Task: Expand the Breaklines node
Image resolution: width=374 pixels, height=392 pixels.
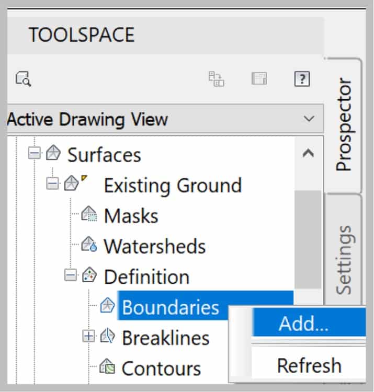Action: tap(88, 336)
